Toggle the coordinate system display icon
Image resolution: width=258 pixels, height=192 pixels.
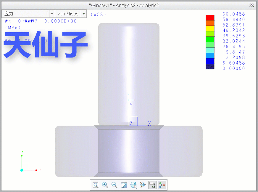tap(162, 185)
